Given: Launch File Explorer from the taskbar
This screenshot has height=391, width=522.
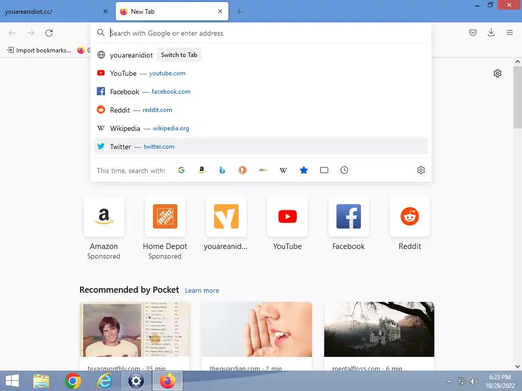Looking at the screenshot, I should (x=41, y=381).
